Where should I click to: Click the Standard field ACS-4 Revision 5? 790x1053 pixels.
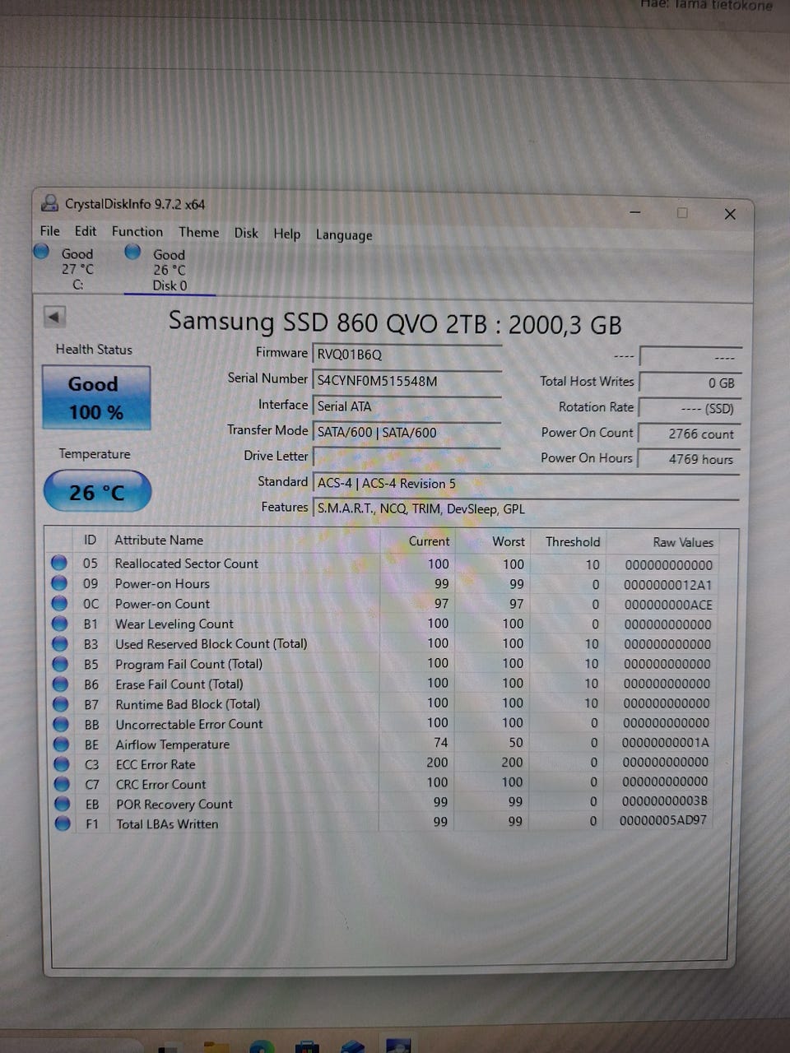tap(527, 483)
